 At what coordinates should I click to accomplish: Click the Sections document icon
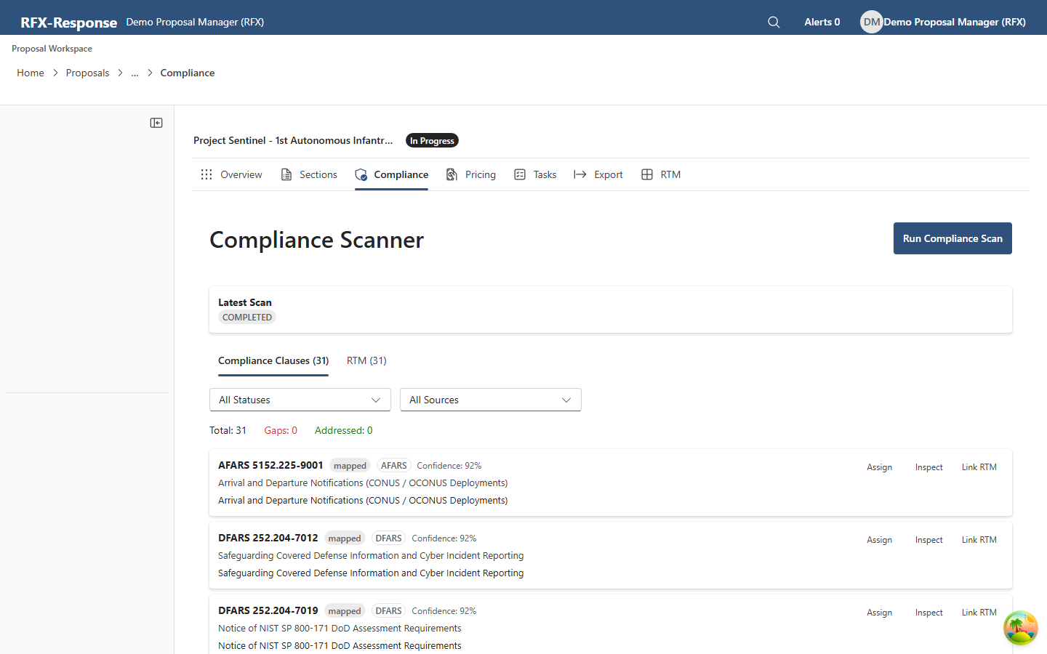pos(286,174)
